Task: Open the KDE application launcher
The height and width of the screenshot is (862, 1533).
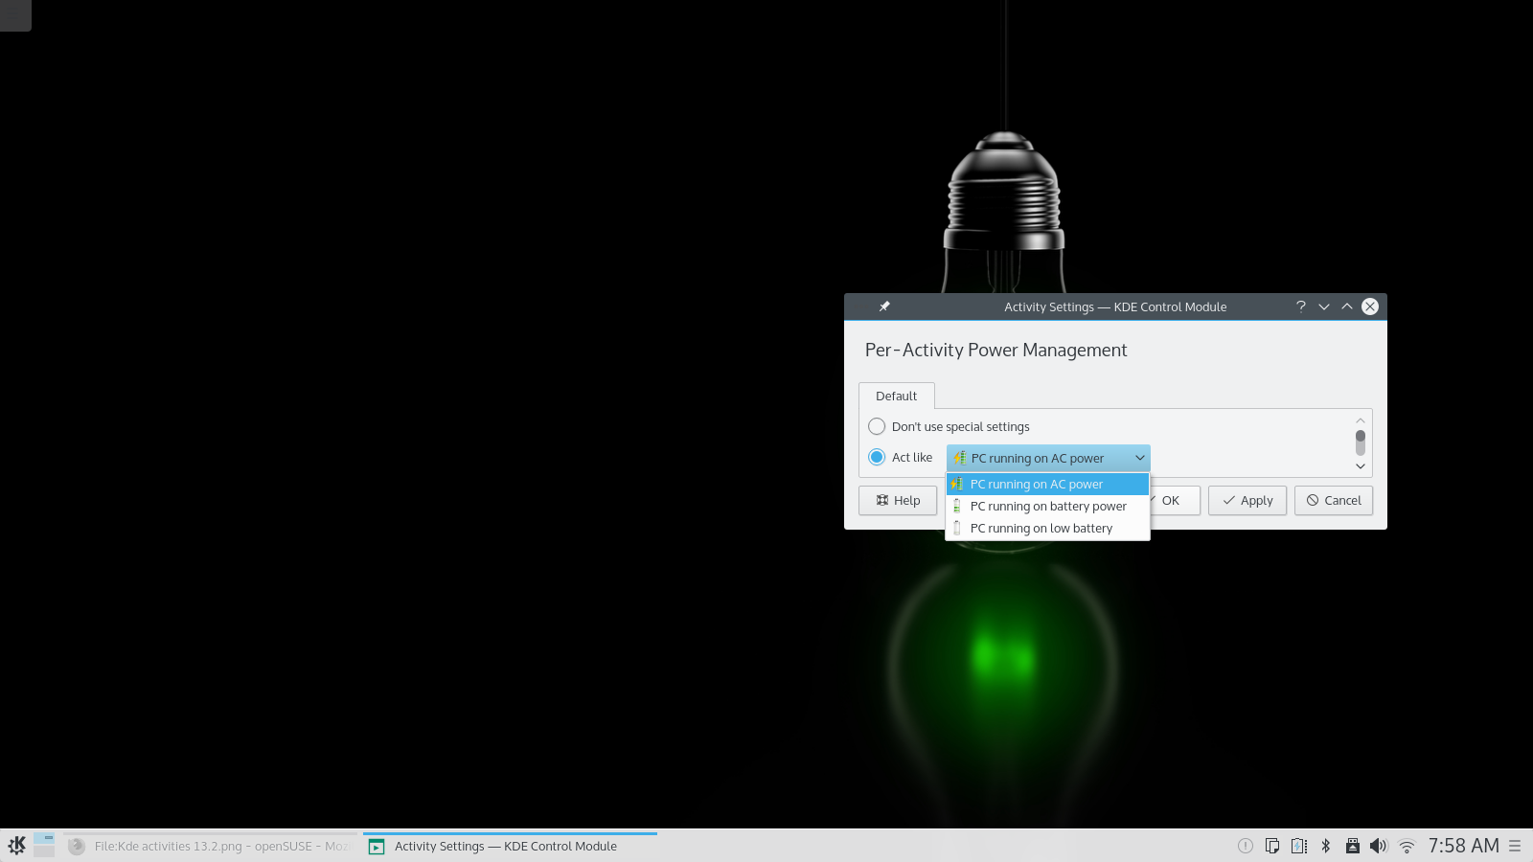Action: (x=16, y=846)
